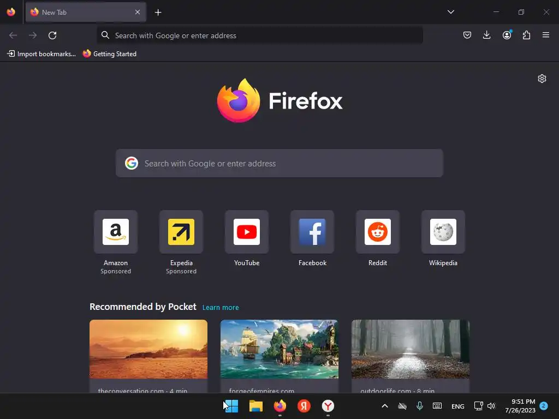This screenshot has height=419, width=559.
Task: Go back to previous page
Action: coord(13,35)
